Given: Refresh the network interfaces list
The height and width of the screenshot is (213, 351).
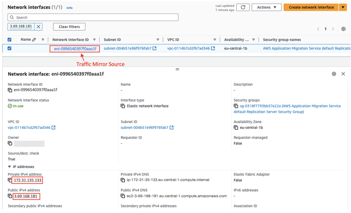Looking at the screenshot, I should pyautogui.click(x=243, y=7).
